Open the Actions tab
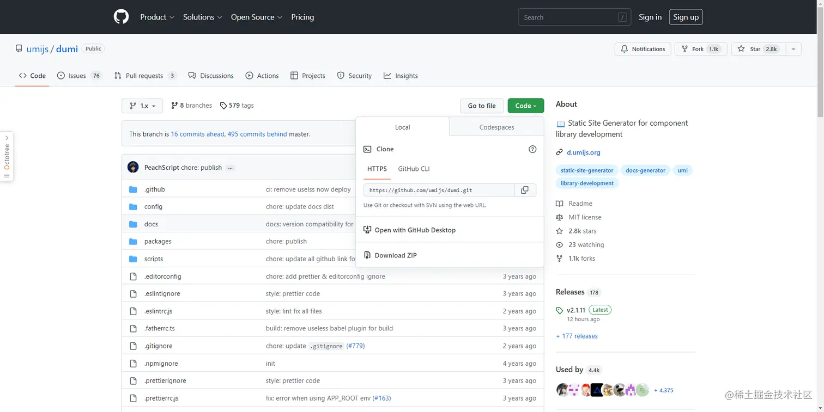The image size is (824, 412). tap(262, 76)
